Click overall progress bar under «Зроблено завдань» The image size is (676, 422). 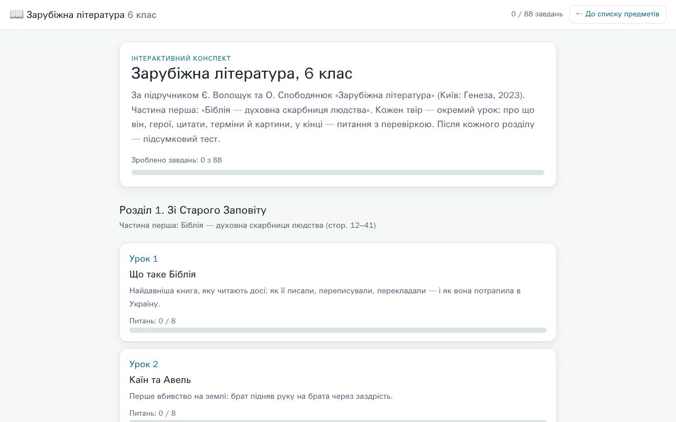pos(338,172)
